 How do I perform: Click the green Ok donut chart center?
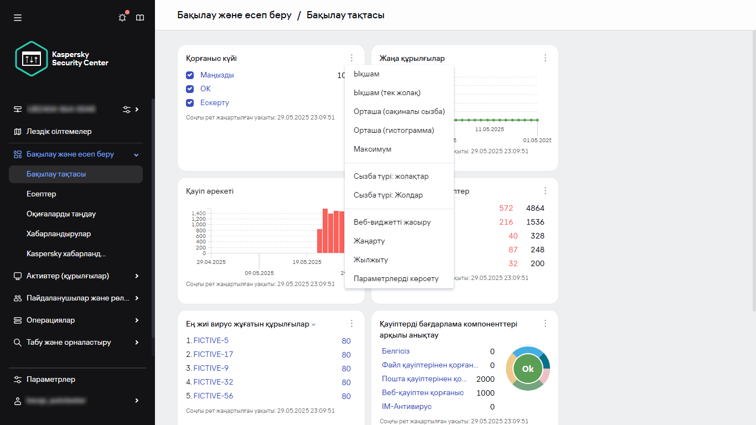(527, 369)
